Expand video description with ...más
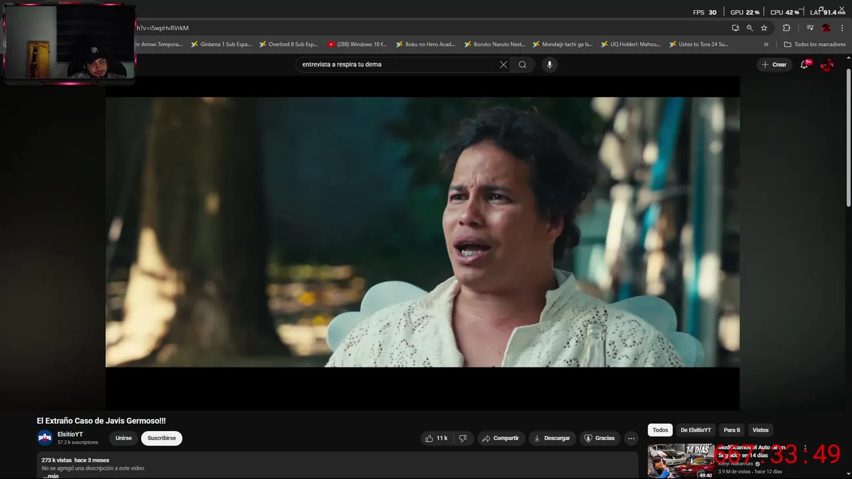Screen dimensions: 852x479 tap(51, 476)
